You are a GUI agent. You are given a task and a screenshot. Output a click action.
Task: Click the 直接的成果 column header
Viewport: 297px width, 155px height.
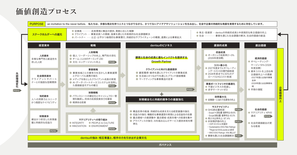220,45
